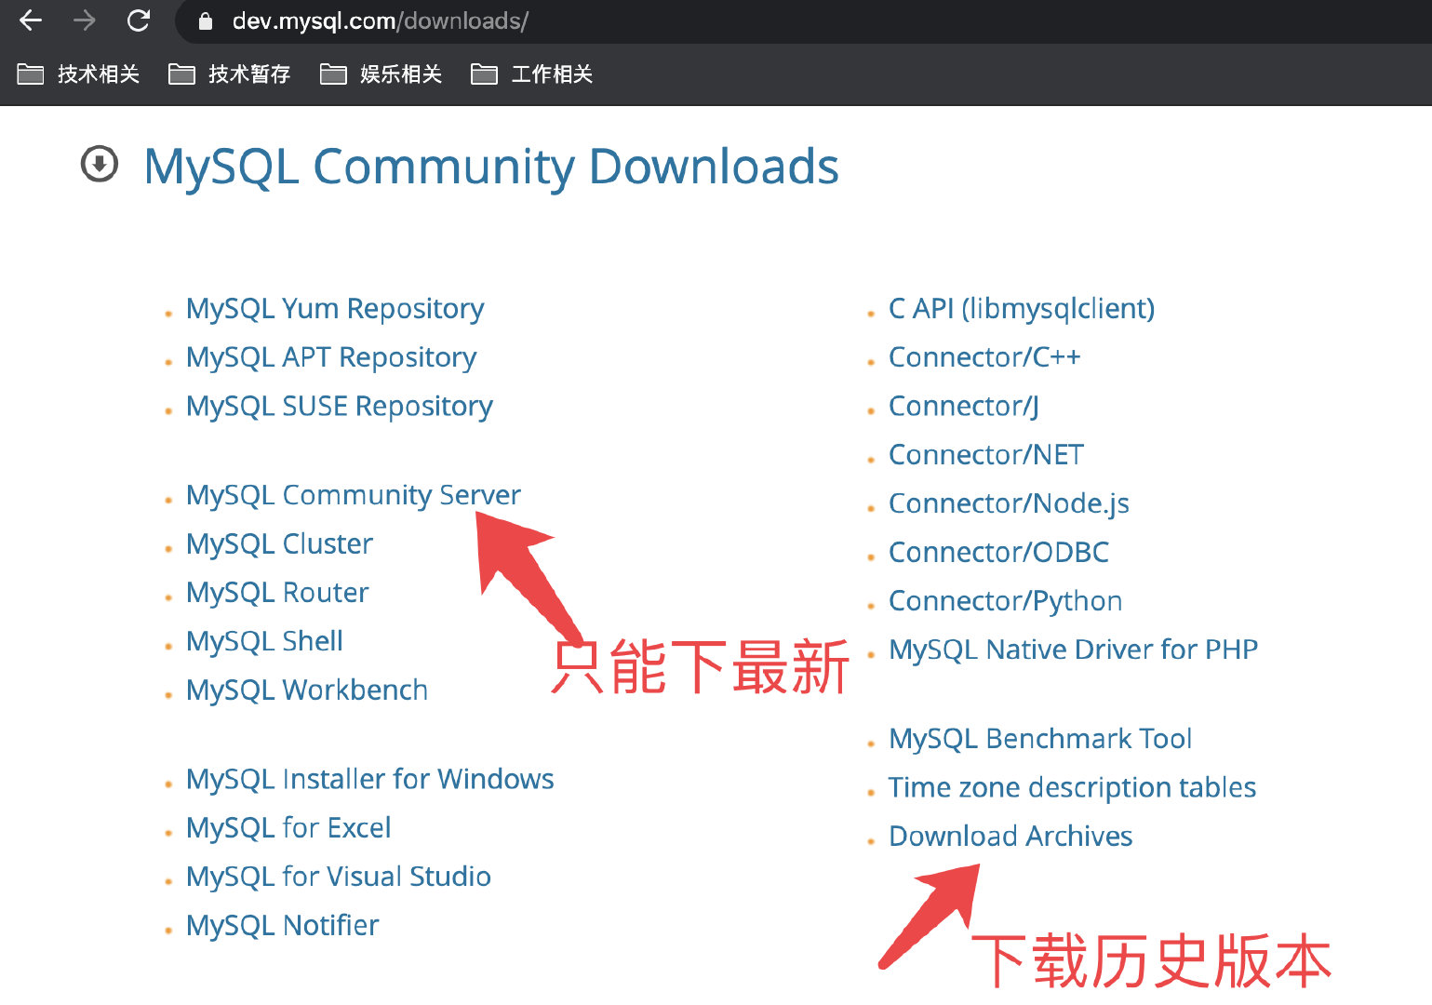Open the MySQL Native Driver for PHP link
This screenshot has width=1432, height=1005.
[x=1073, y=650]
